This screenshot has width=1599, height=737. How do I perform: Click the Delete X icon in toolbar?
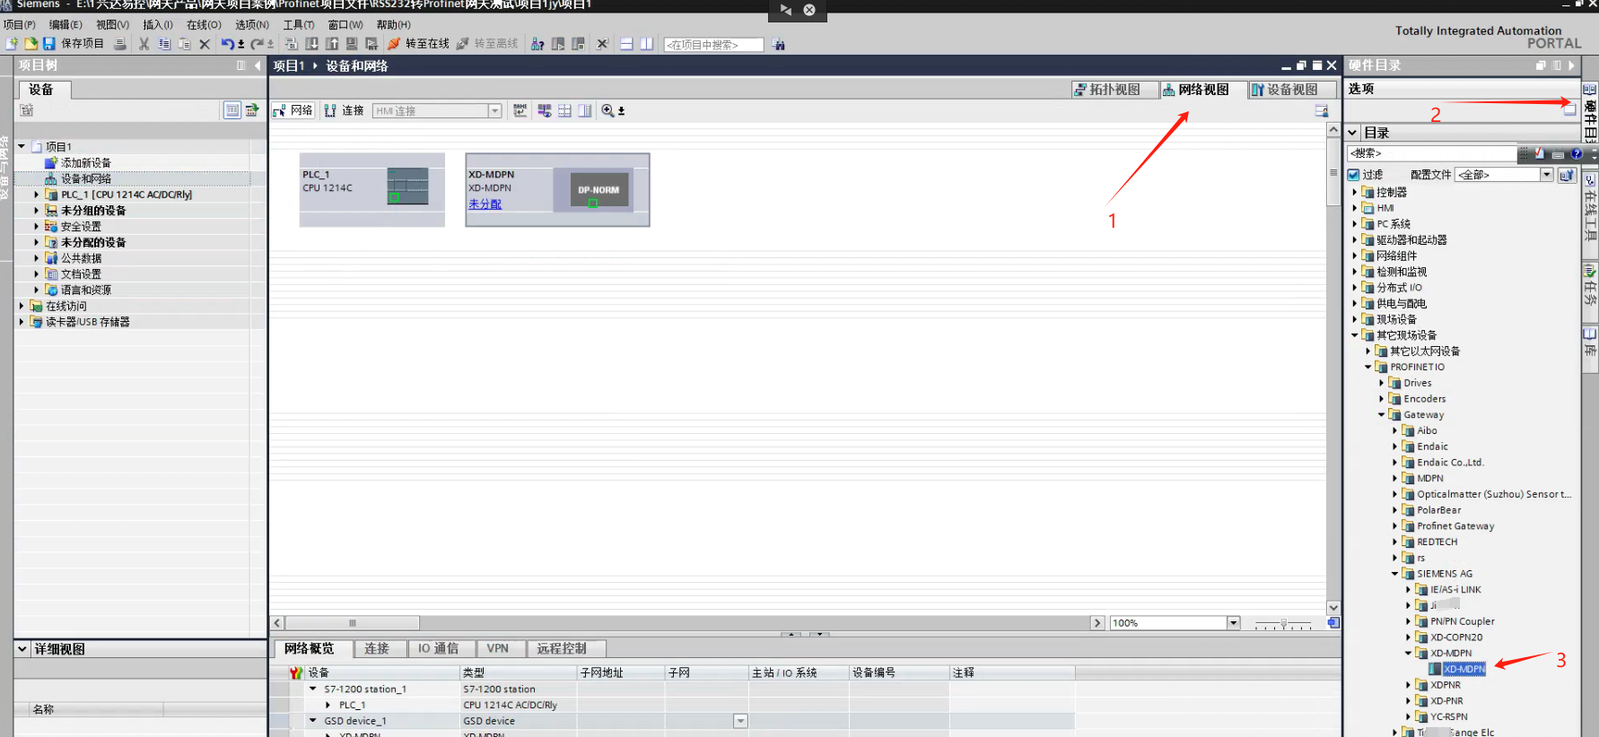pyautogui.click(x=205, y=44)
